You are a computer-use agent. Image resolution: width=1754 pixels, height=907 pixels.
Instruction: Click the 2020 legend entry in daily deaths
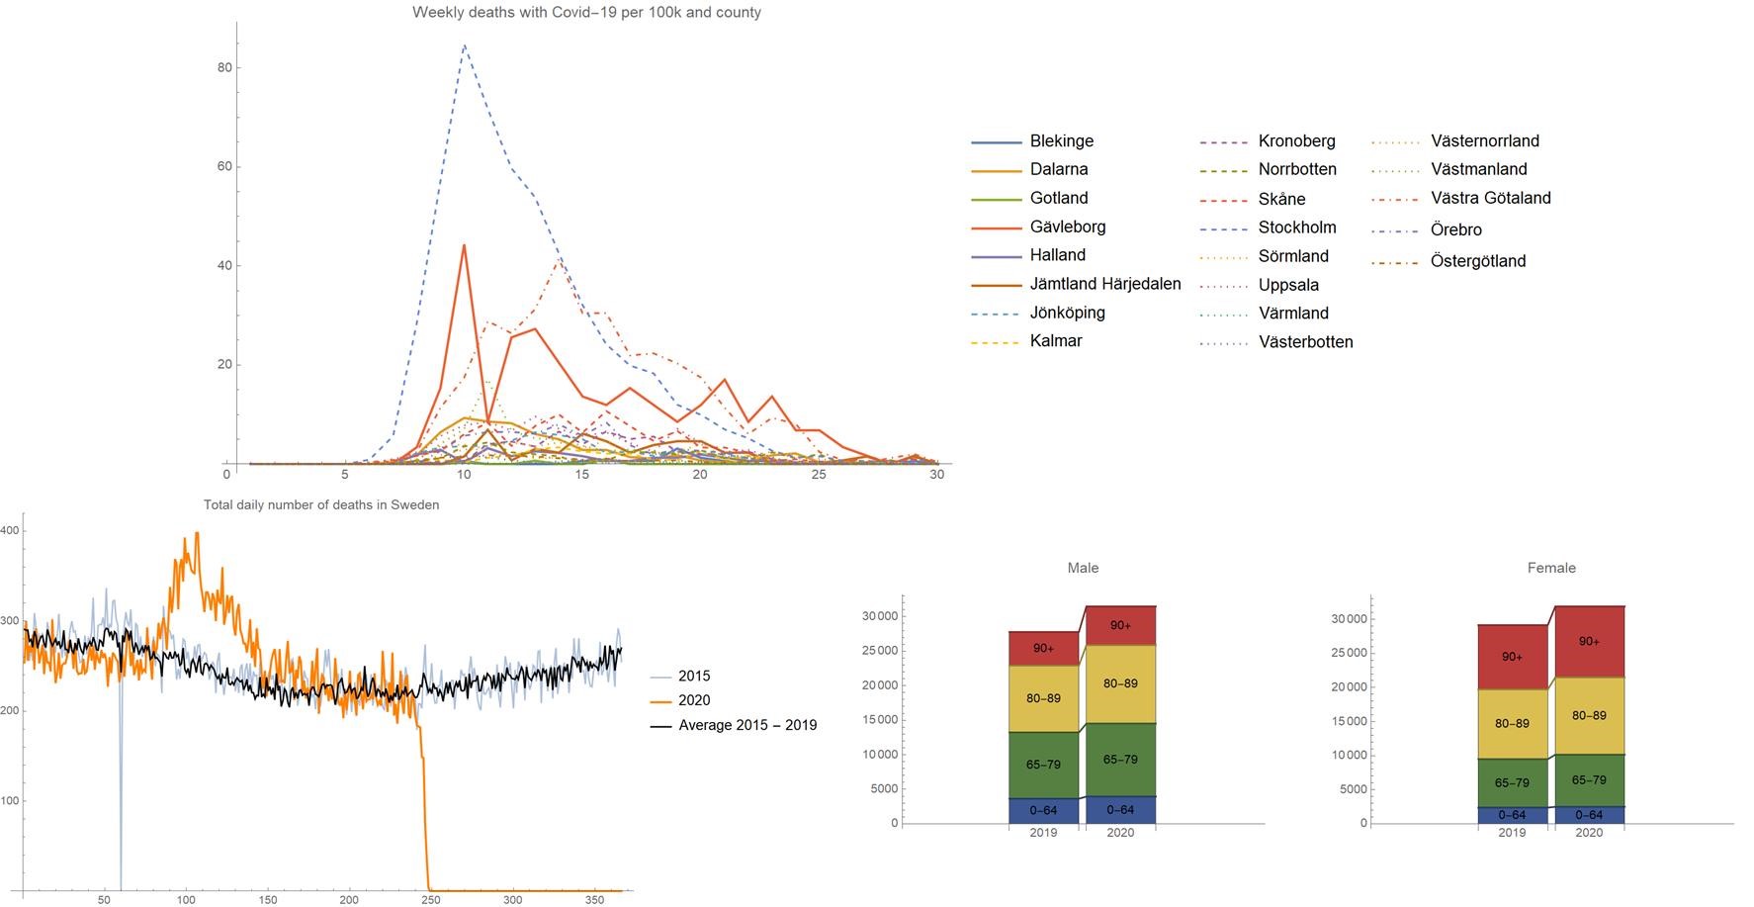pos(694,700)
